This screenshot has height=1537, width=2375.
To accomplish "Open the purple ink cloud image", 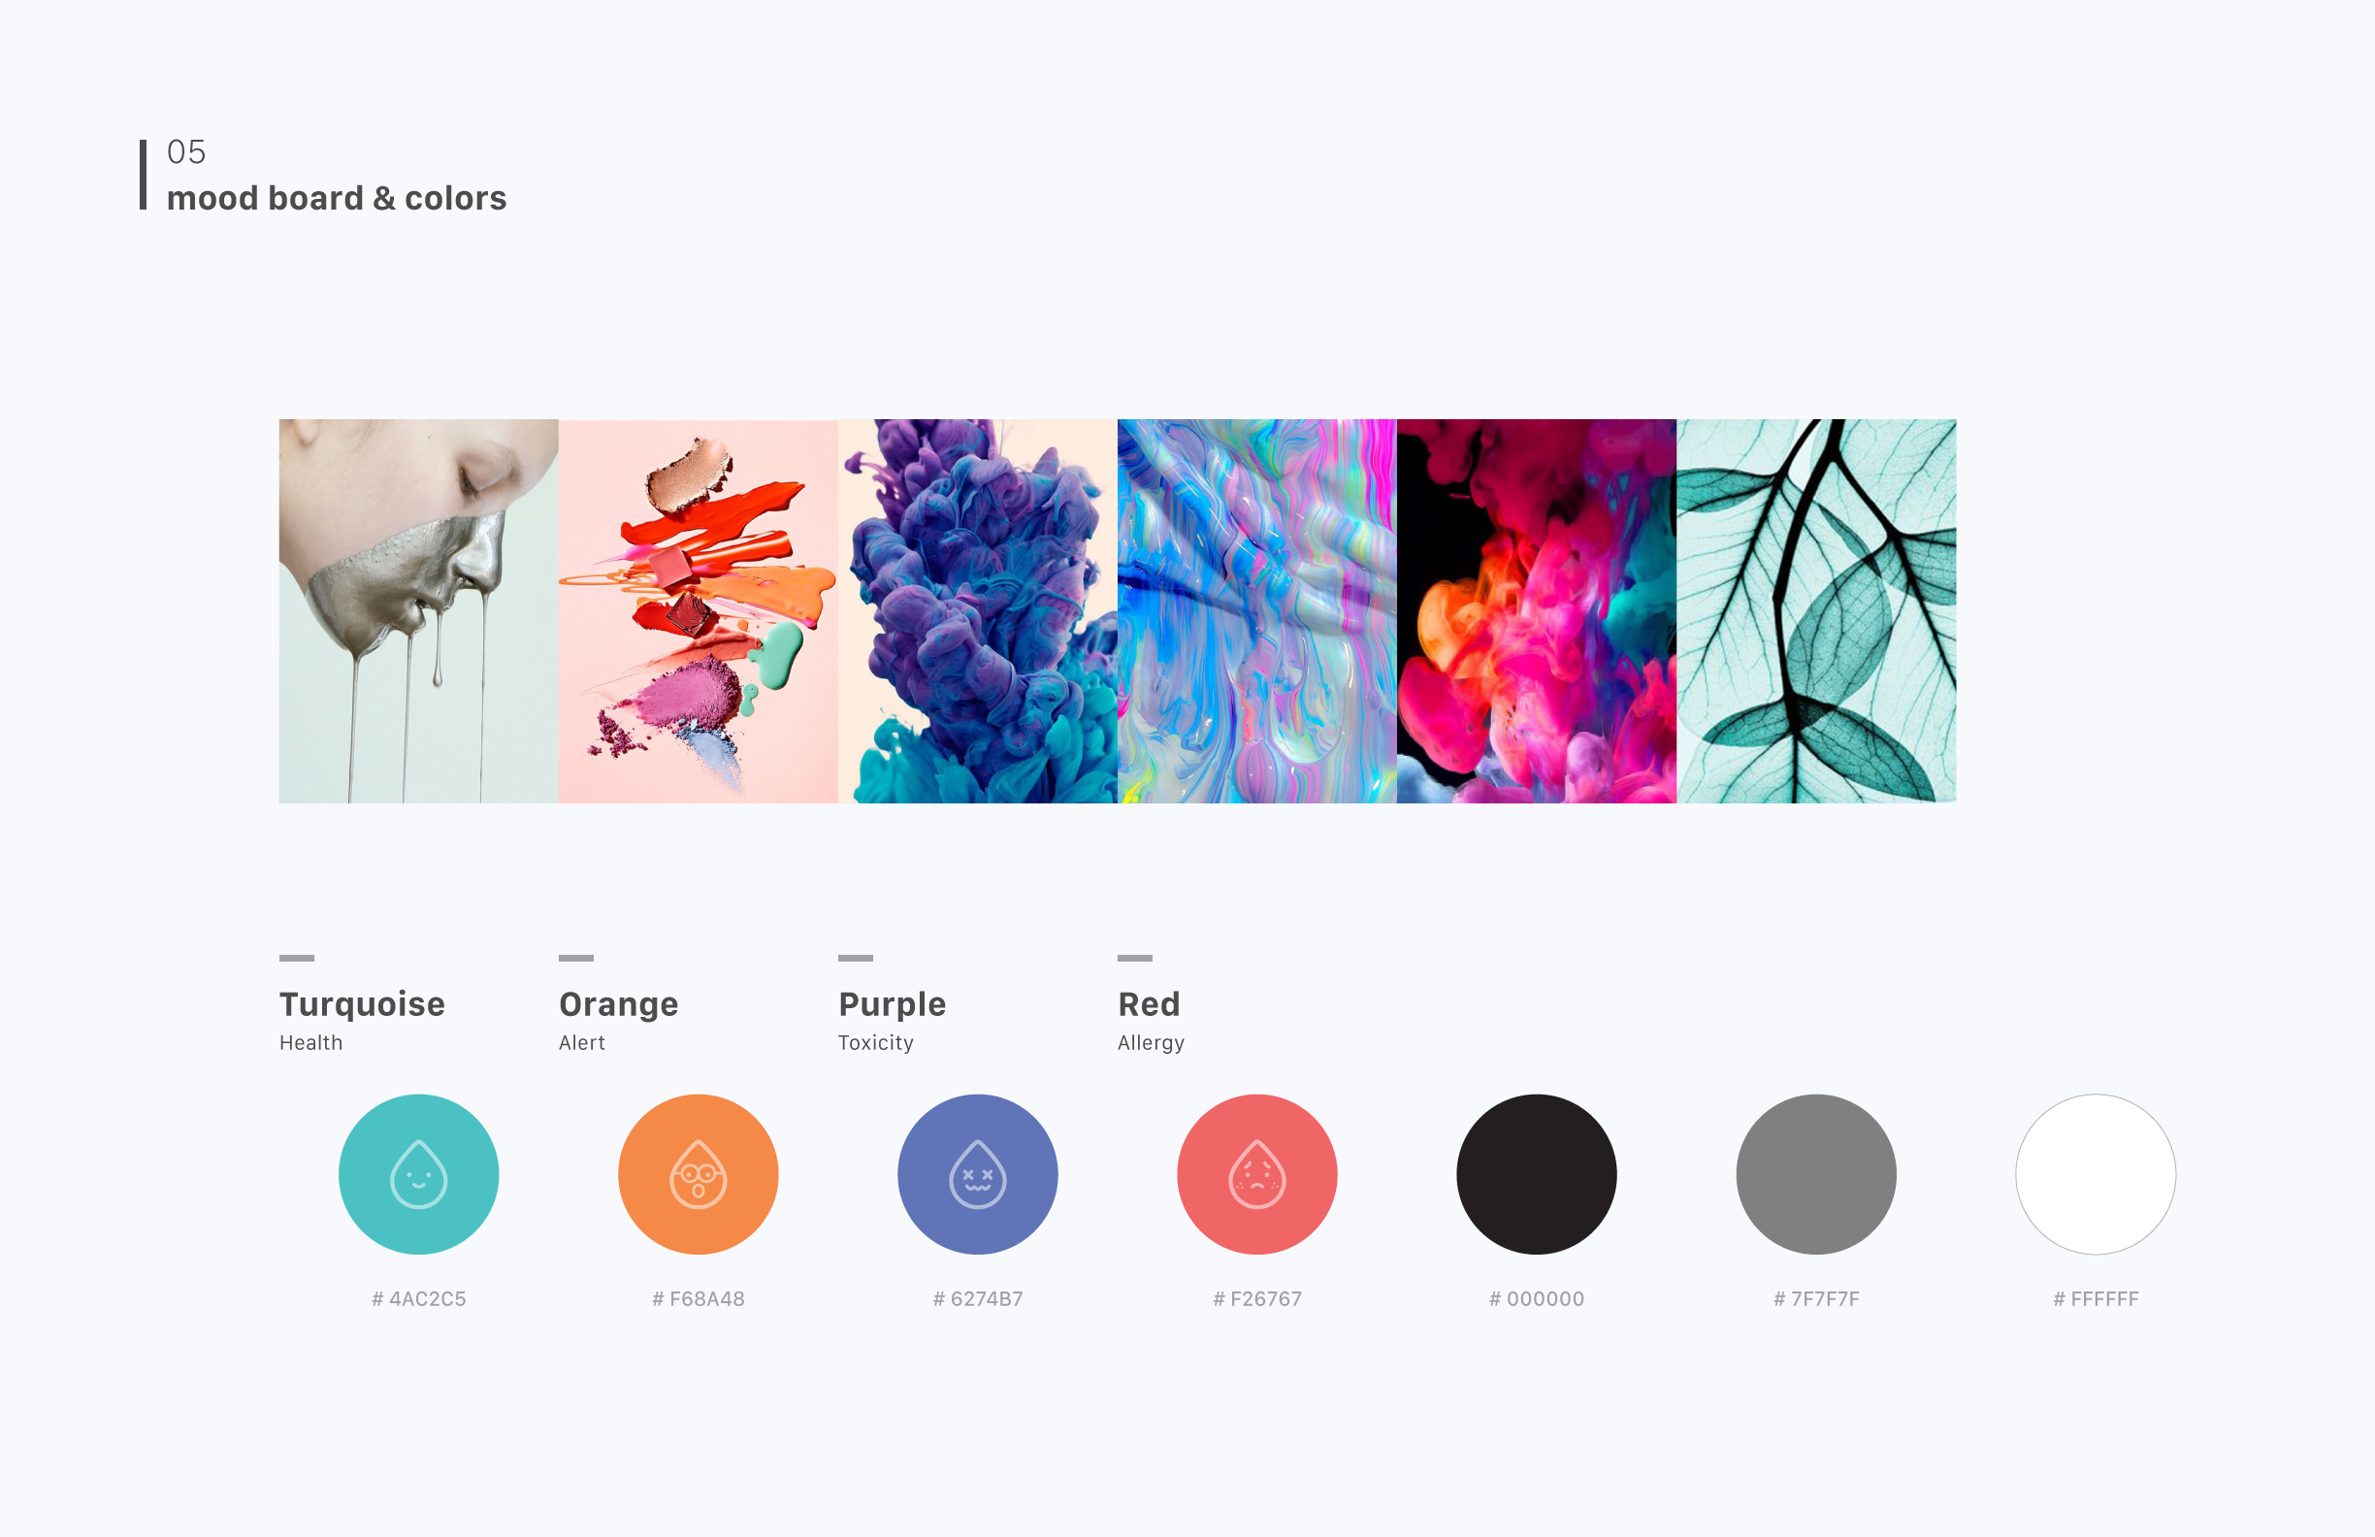I will point(977,610).
